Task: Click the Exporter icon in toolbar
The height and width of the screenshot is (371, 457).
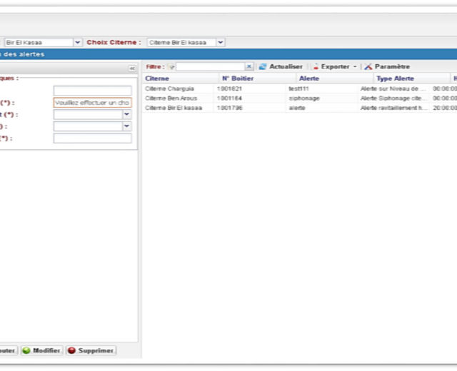Action: pos(315,66)
